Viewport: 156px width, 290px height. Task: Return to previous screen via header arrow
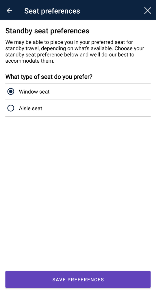9,11
